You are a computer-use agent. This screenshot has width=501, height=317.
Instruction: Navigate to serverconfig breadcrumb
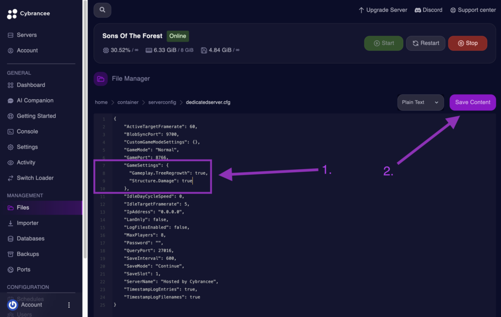[x=162, y=102]
